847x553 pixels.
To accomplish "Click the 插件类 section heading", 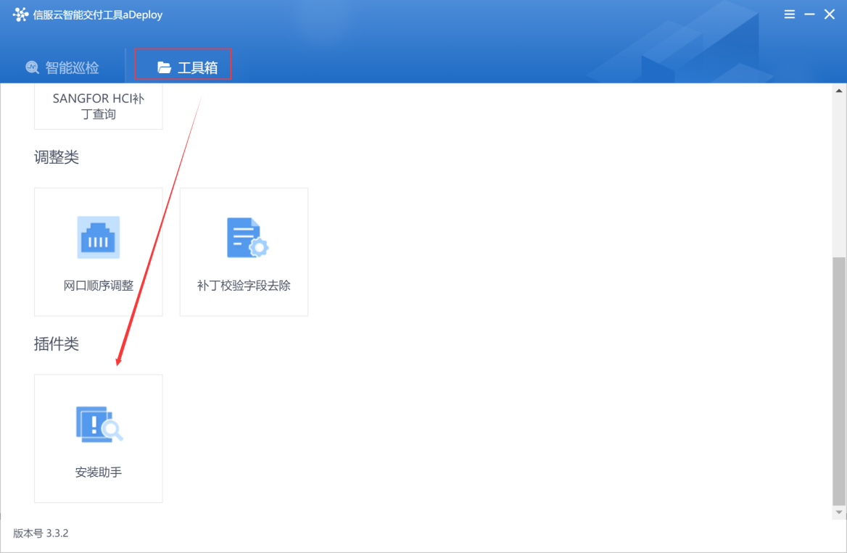I will click(57, 344).
